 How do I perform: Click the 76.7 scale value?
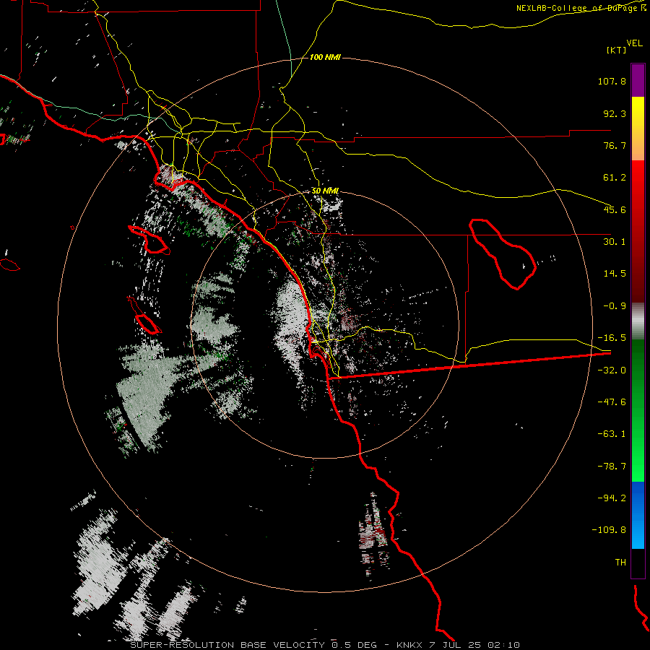(x=615, y=145)
